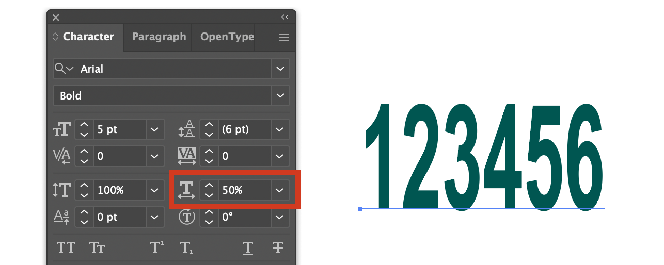Cycle panel display via Character tab arrows

[x=55, y=37]
